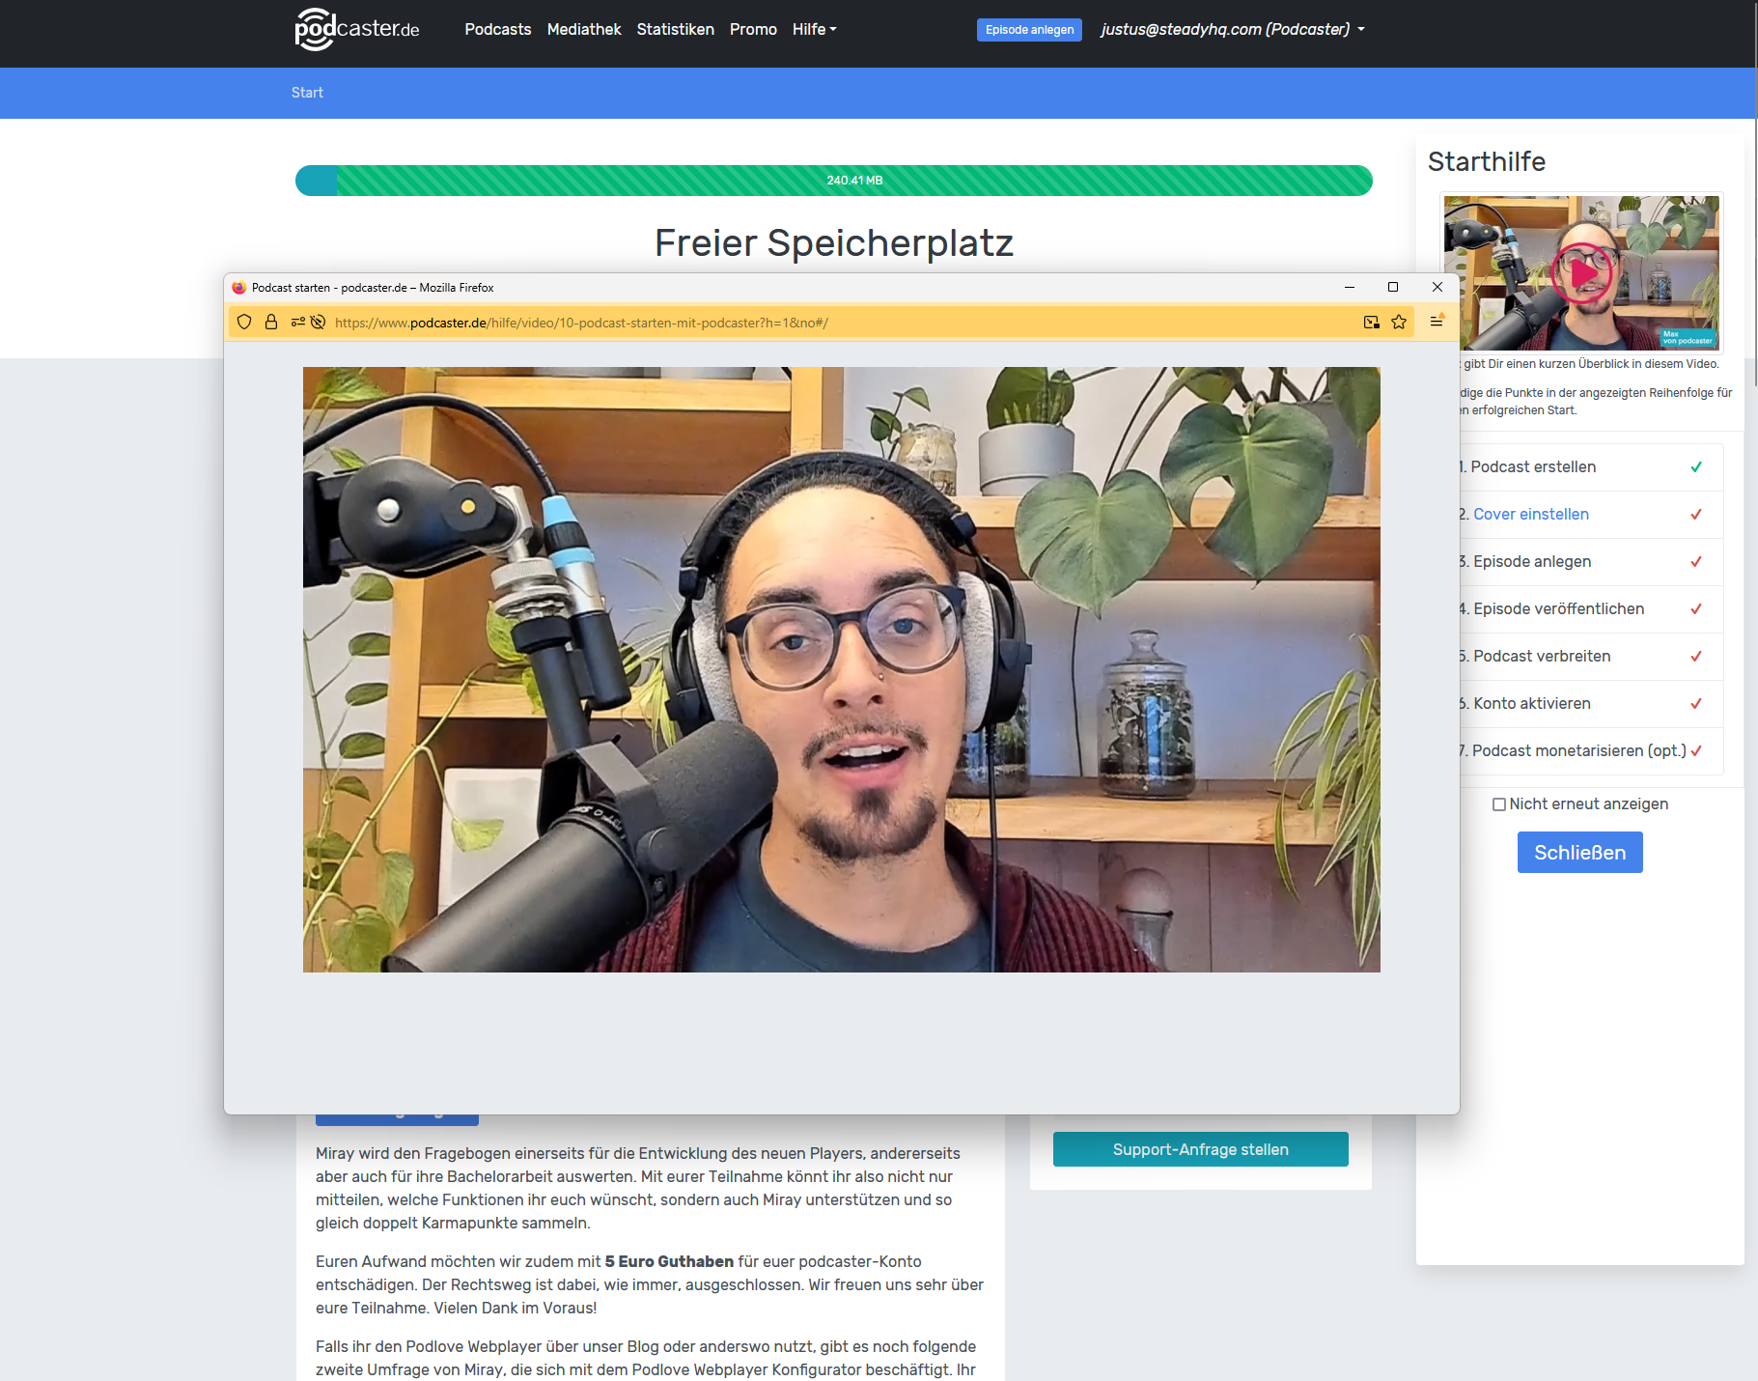Image resolution: width=1758 pixels, height=1381 pixels.
Task: Go to the Statistiken menu item
Action: 675,29
